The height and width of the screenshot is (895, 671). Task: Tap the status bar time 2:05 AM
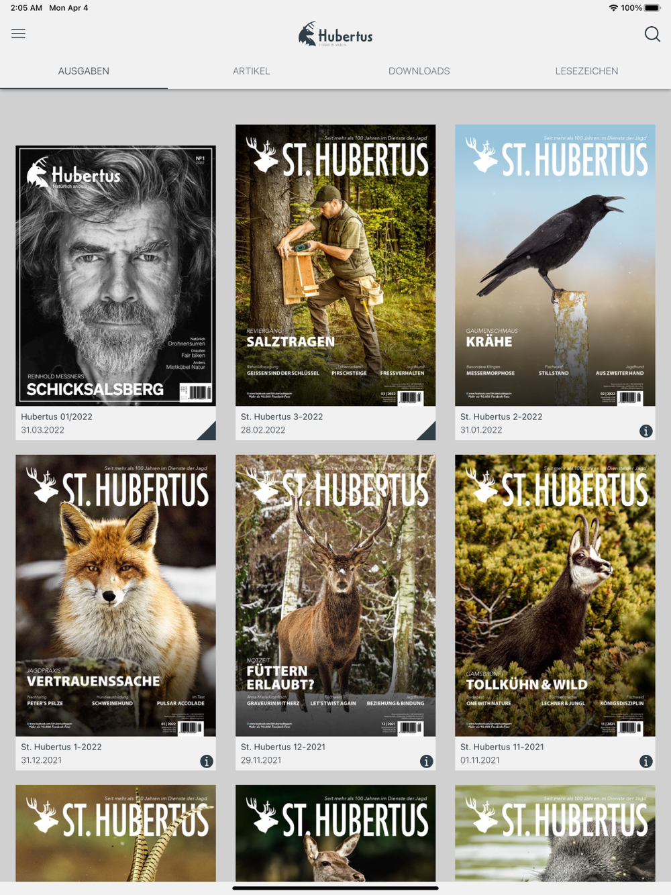26,8
